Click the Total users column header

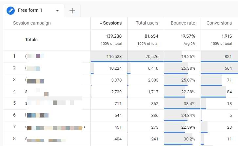click(147, 23)
